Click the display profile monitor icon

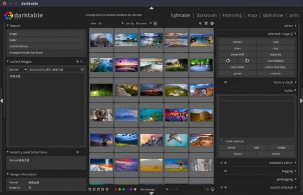click(213, 189)
